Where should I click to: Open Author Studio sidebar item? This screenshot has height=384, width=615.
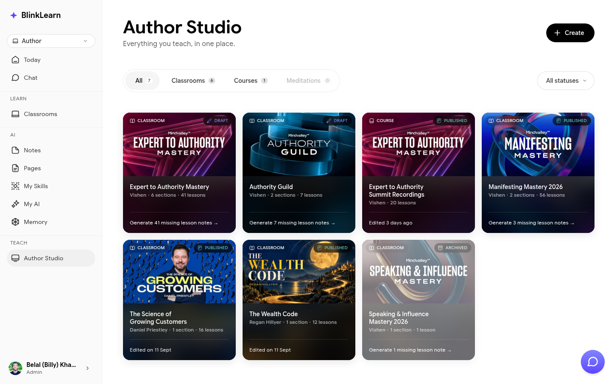51,258
